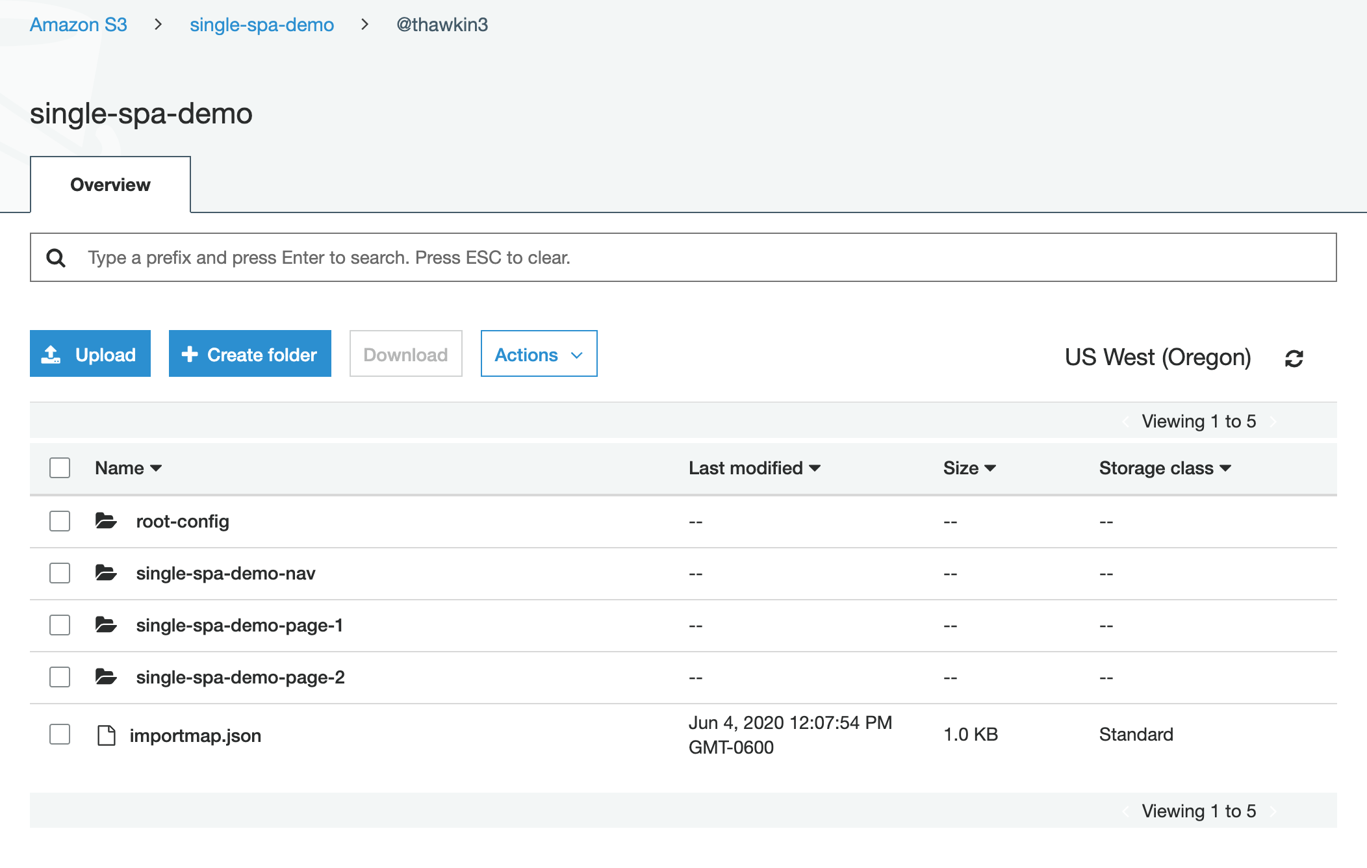Open single-spa-demo breadcrumb link
Image resolution: width=1367 pixels, height=868 pixels.
tap(262, 25)
